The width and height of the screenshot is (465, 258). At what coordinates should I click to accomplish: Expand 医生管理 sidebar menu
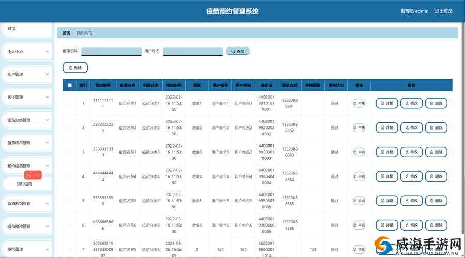27,97
